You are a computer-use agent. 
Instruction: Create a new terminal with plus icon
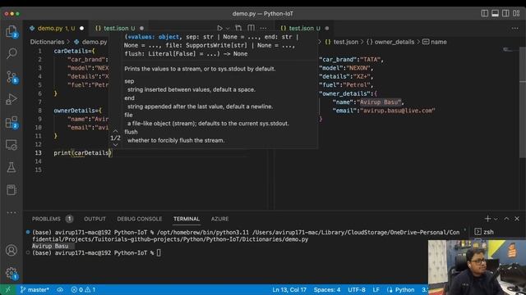tap(487, 219)
